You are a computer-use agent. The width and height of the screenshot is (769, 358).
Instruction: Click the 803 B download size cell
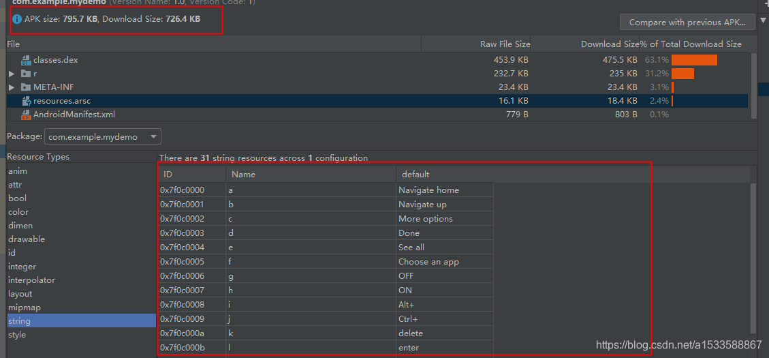(625, 115)
